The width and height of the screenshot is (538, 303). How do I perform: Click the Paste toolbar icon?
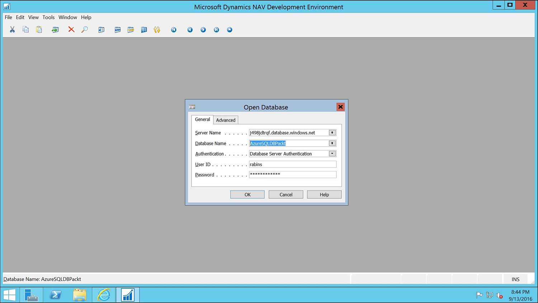pyautogui.click(x=38, y=29)
